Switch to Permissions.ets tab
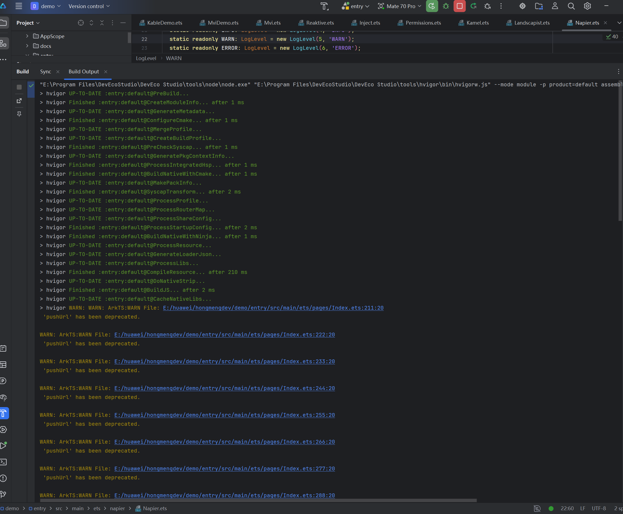Viewport: 623px width, 514px height. 419,23
